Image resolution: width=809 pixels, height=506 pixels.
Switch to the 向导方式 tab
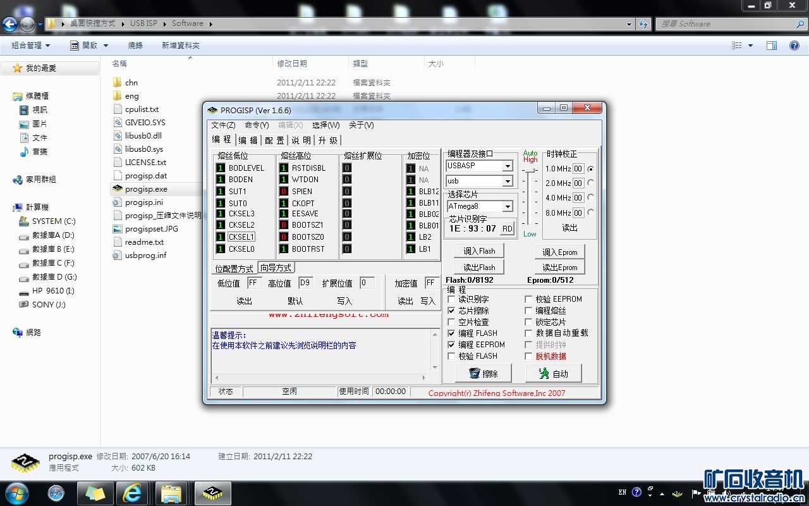point(276,268)
